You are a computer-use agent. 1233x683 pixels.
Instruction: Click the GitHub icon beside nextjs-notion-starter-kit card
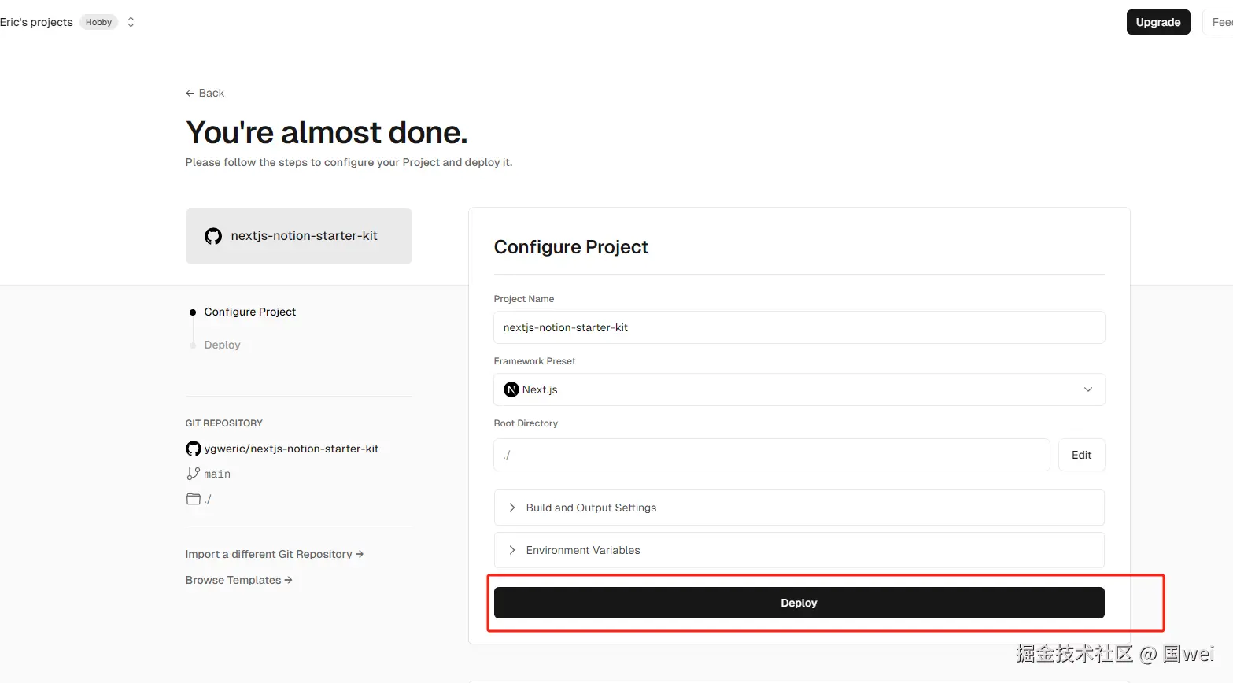click(x=213, y=236)
